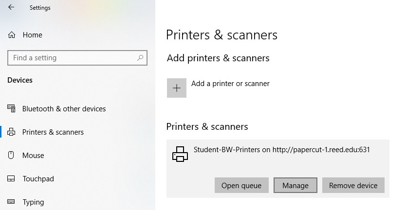Select the Student-BW-Printers device name
Viewport: 406px width, 210px height.
click(x=281, y=150)
